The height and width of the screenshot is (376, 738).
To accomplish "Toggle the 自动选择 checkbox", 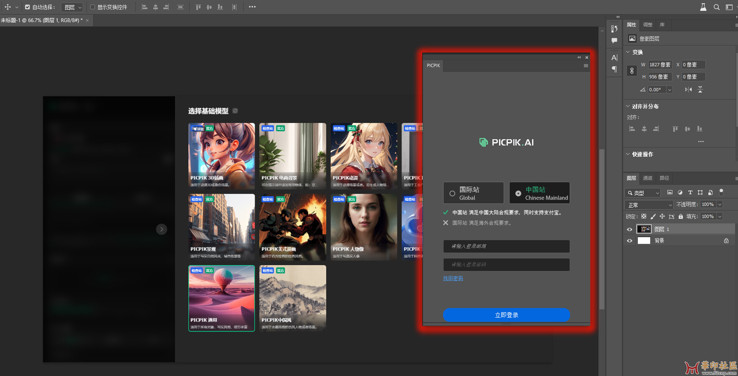I will 28,7.
